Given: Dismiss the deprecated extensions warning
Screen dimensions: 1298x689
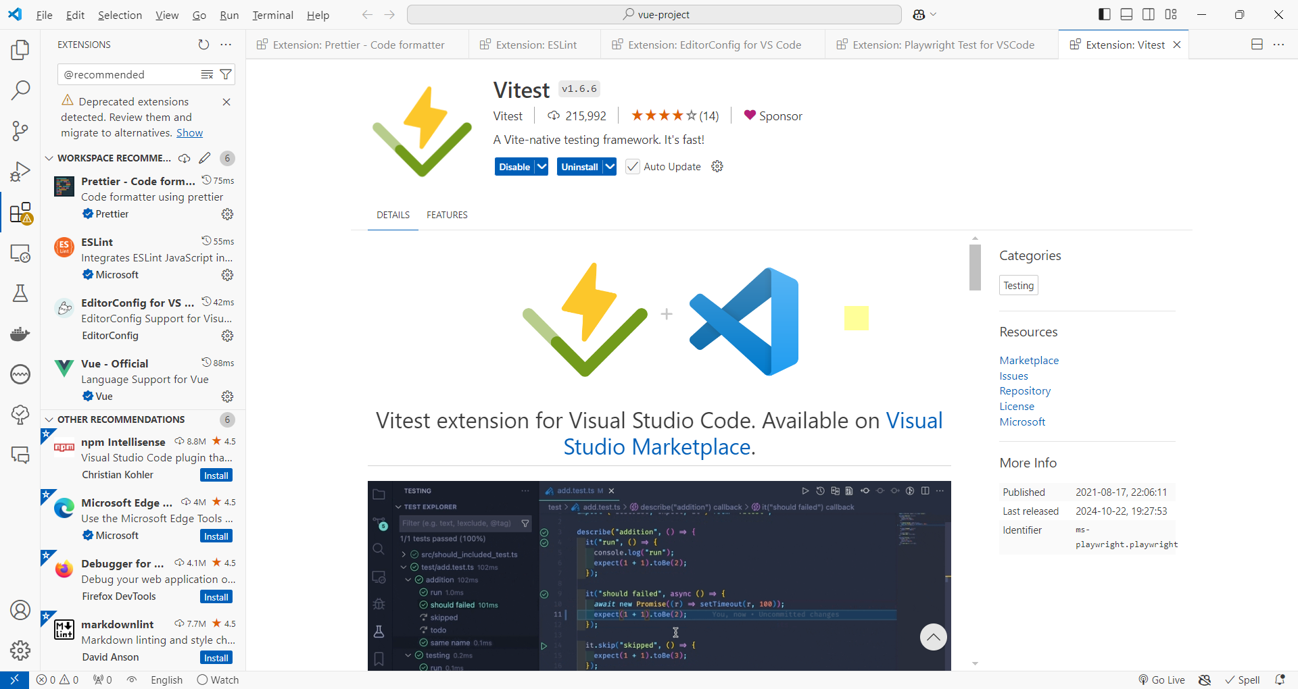Looking at the screenshot, I should coord(226,102).
